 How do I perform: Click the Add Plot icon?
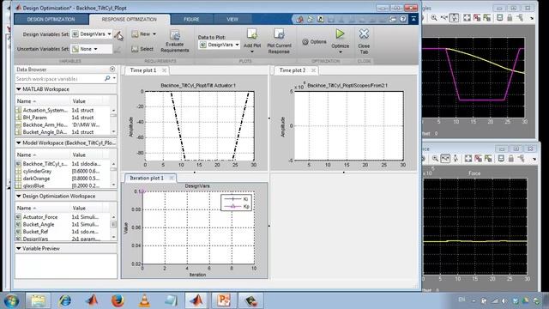252,34
